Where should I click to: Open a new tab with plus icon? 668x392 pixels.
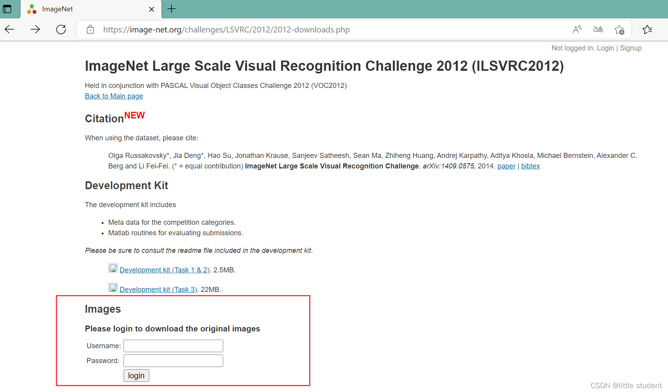172,9
